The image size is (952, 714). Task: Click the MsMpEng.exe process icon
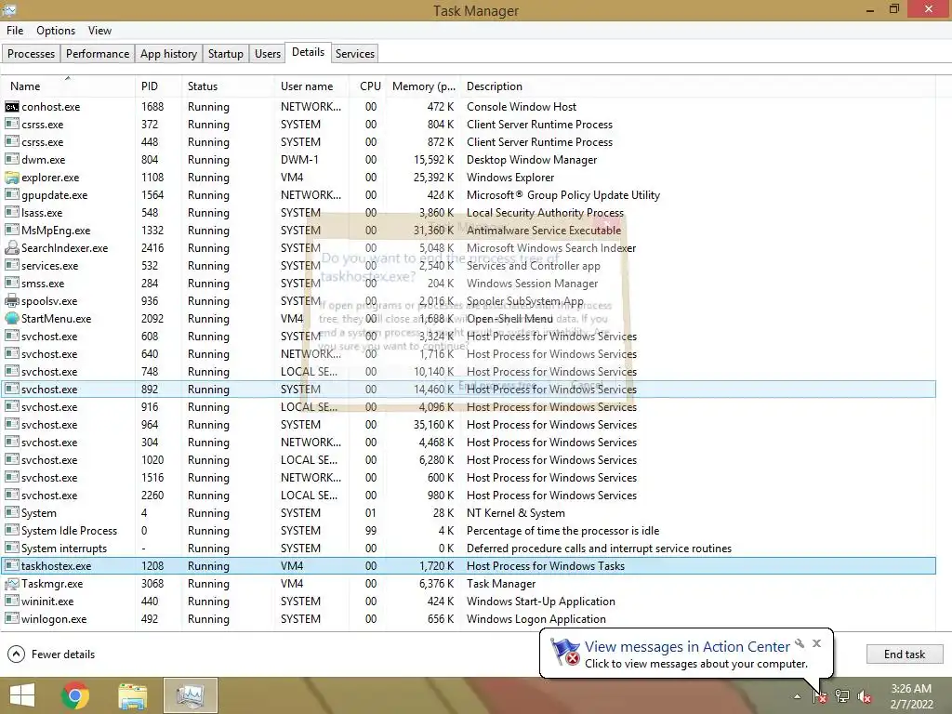tap(11, 231)
